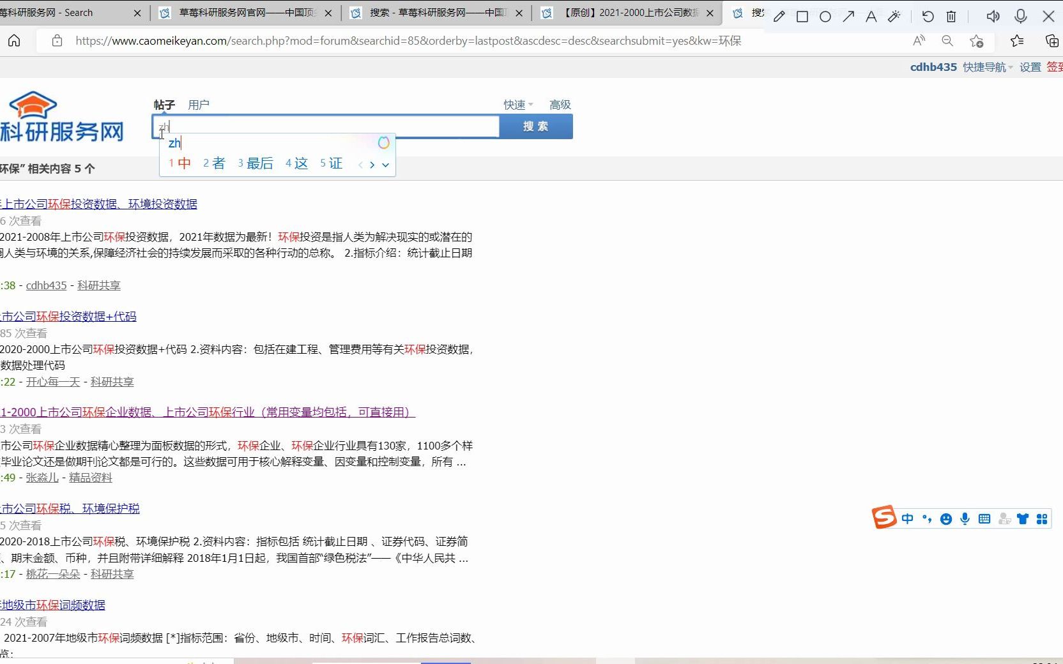Click into the search keyword field
Image resolution: width=1063 pixels, height=664 pixels.
(x=326, y=126)
